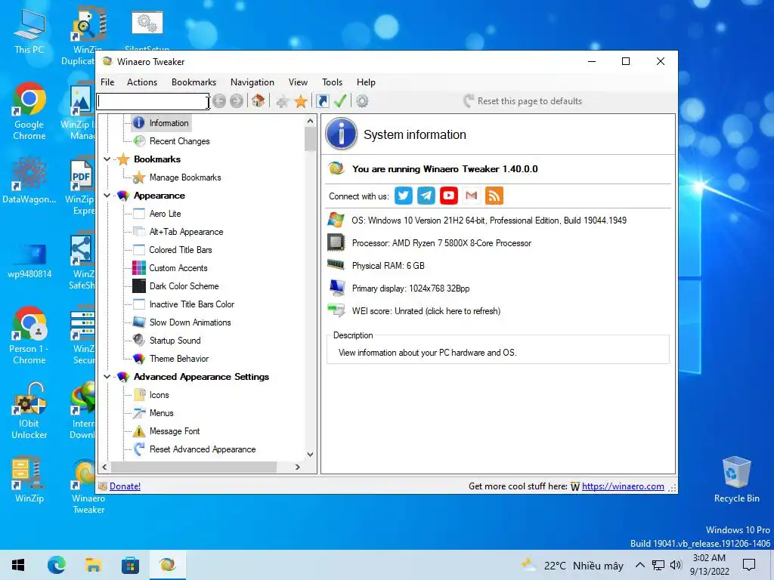This screenshot has width=774, height=580.
Task: Go back using the toolbar back arrow
Action: click(219, 101)
